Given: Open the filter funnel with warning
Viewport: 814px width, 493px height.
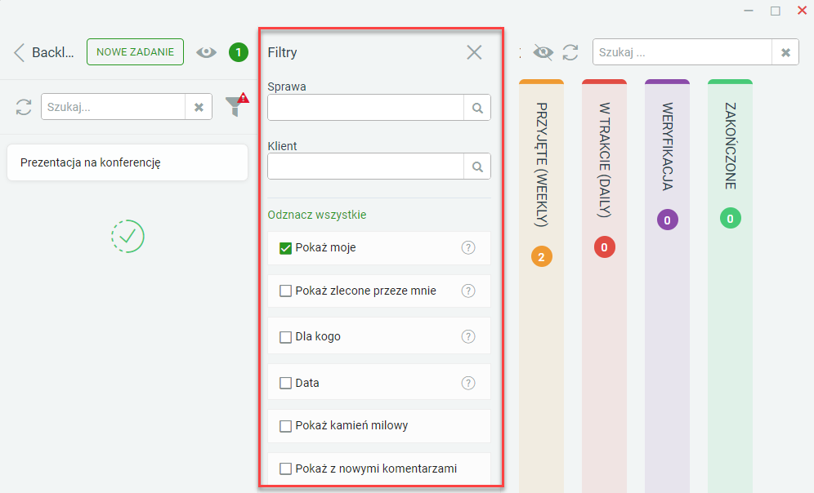Looking at the screenshot, I should 237,105.
